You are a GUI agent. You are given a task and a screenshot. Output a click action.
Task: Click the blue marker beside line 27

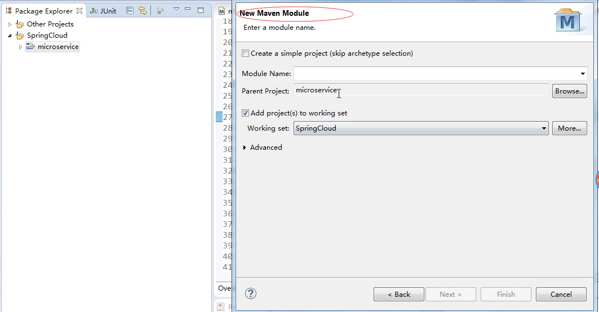point(219,117)
